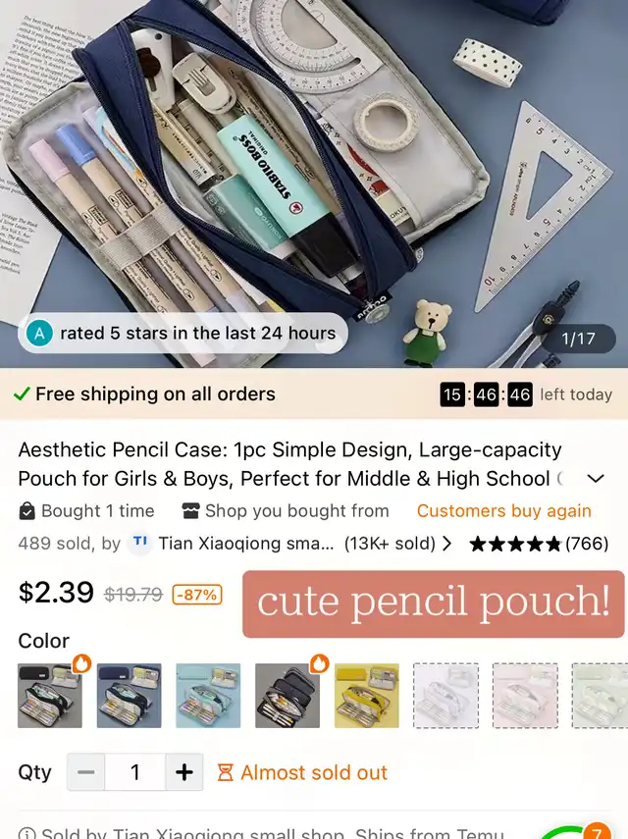Viewport: 628px width, 839px height.
Task: Select the navy blue pencil case color
Action: point(129,696)
